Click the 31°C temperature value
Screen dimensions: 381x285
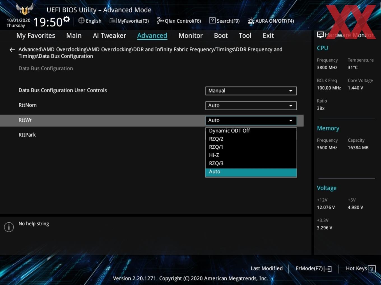(x=353, y=68)
